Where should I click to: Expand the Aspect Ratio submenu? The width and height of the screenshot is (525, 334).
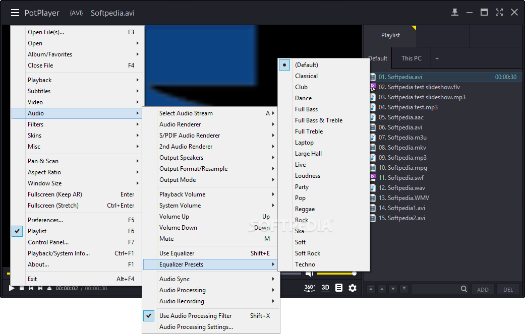tap(77, 172)
